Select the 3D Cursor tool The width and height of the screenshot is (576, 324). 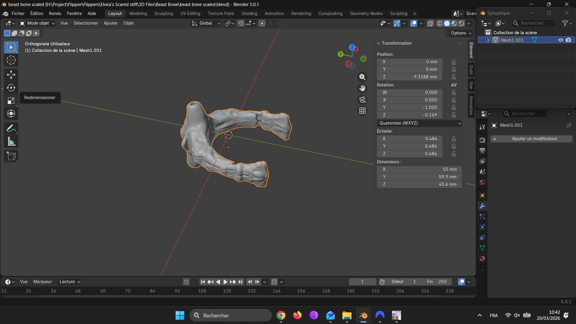pos(11,60)
